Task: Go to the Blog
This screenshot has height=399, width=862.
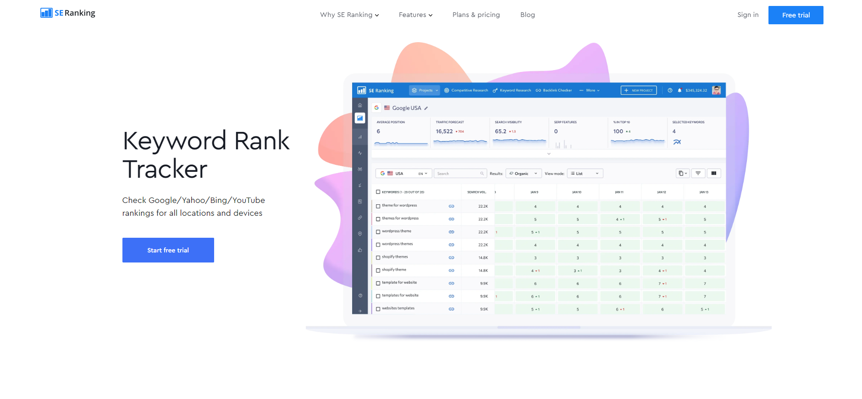Action: tap(528, 15)
